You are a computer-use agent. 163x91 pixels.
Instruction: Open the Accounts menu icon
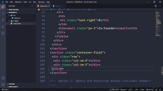click(3, 78)
